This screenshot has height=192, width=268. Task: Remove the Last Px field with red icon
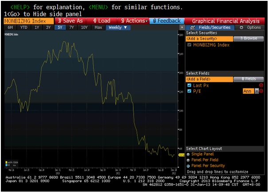[x=261, y=85]
